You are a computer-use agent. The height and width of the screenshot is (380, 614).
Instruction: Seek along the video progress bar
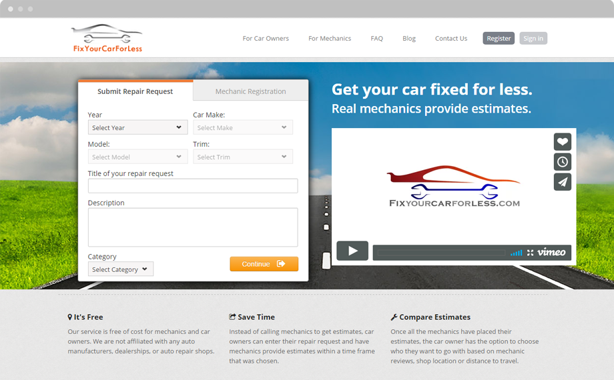[x=441, y=253]
